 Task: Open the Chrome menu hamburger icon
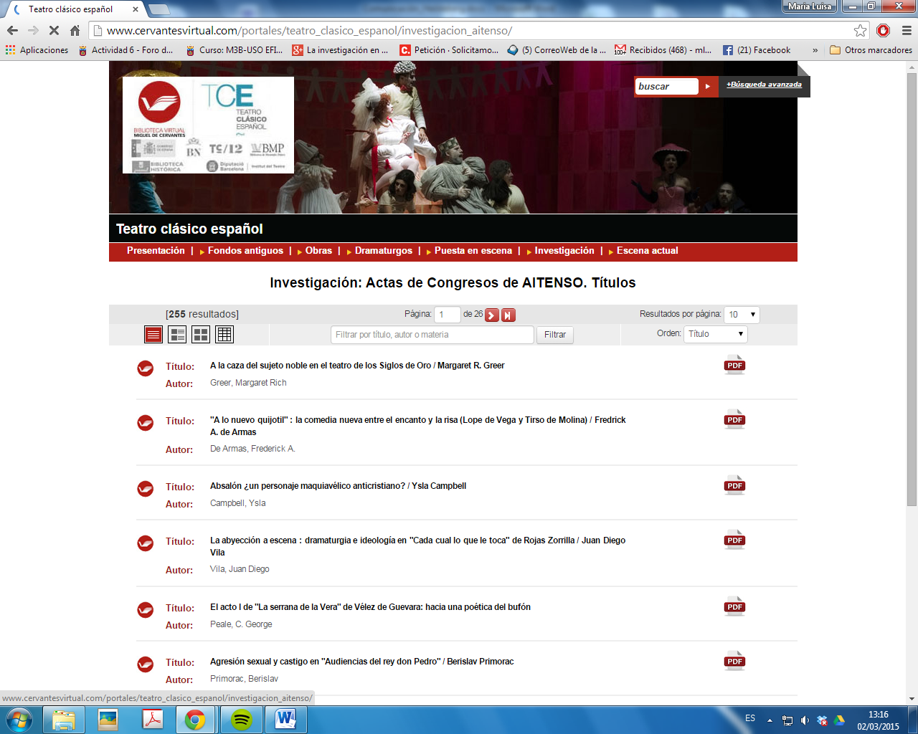[907, 31]
